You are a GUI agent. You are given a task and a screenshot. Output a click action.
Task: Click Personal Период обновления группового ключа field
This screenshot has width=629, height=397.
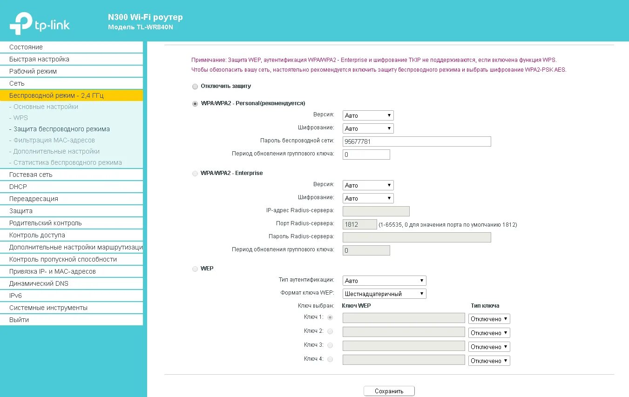pos(366,155)
